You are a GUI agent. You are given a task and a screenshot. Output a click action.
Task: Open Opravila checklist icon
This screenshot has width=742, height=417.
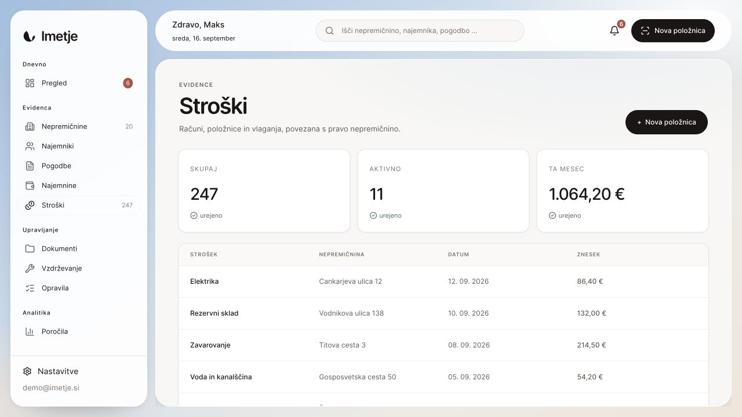click(30, 288)
